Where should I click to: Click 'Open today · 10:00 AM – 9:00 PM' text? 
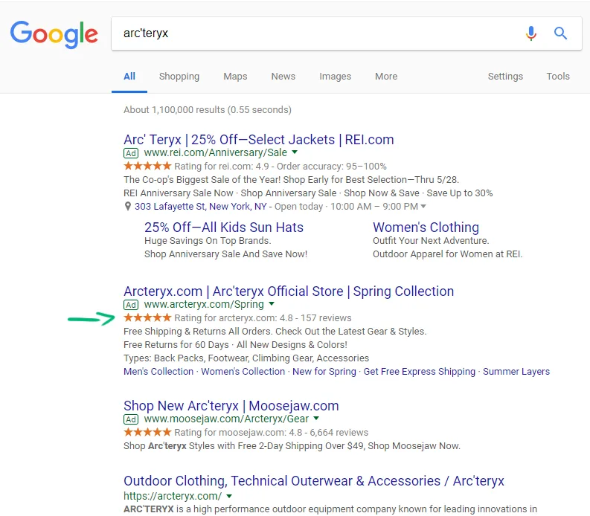pyautogui.click(x=346, y=207)
